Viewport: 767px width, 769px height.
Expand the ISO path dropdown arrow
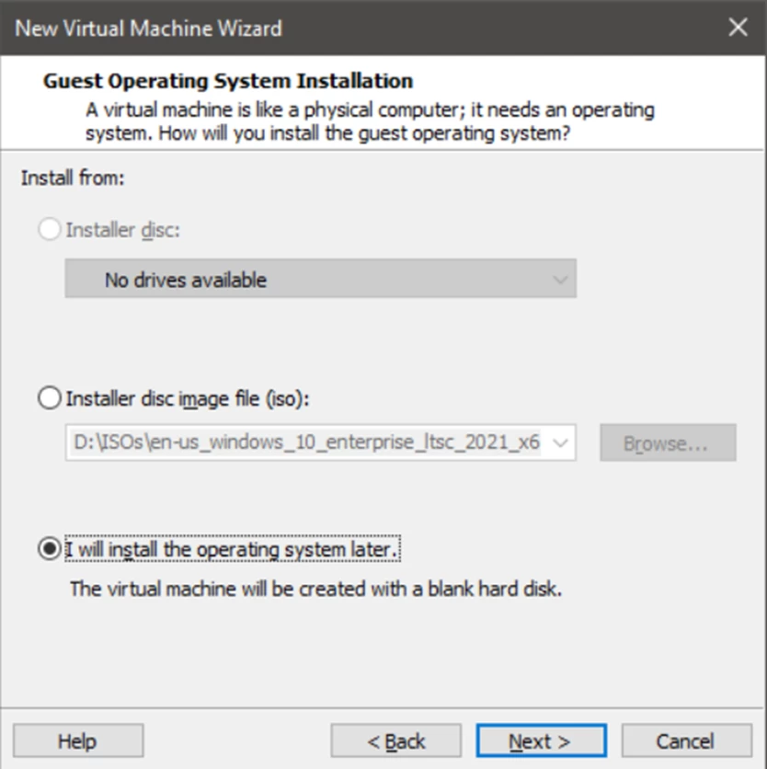click(560, 443)
